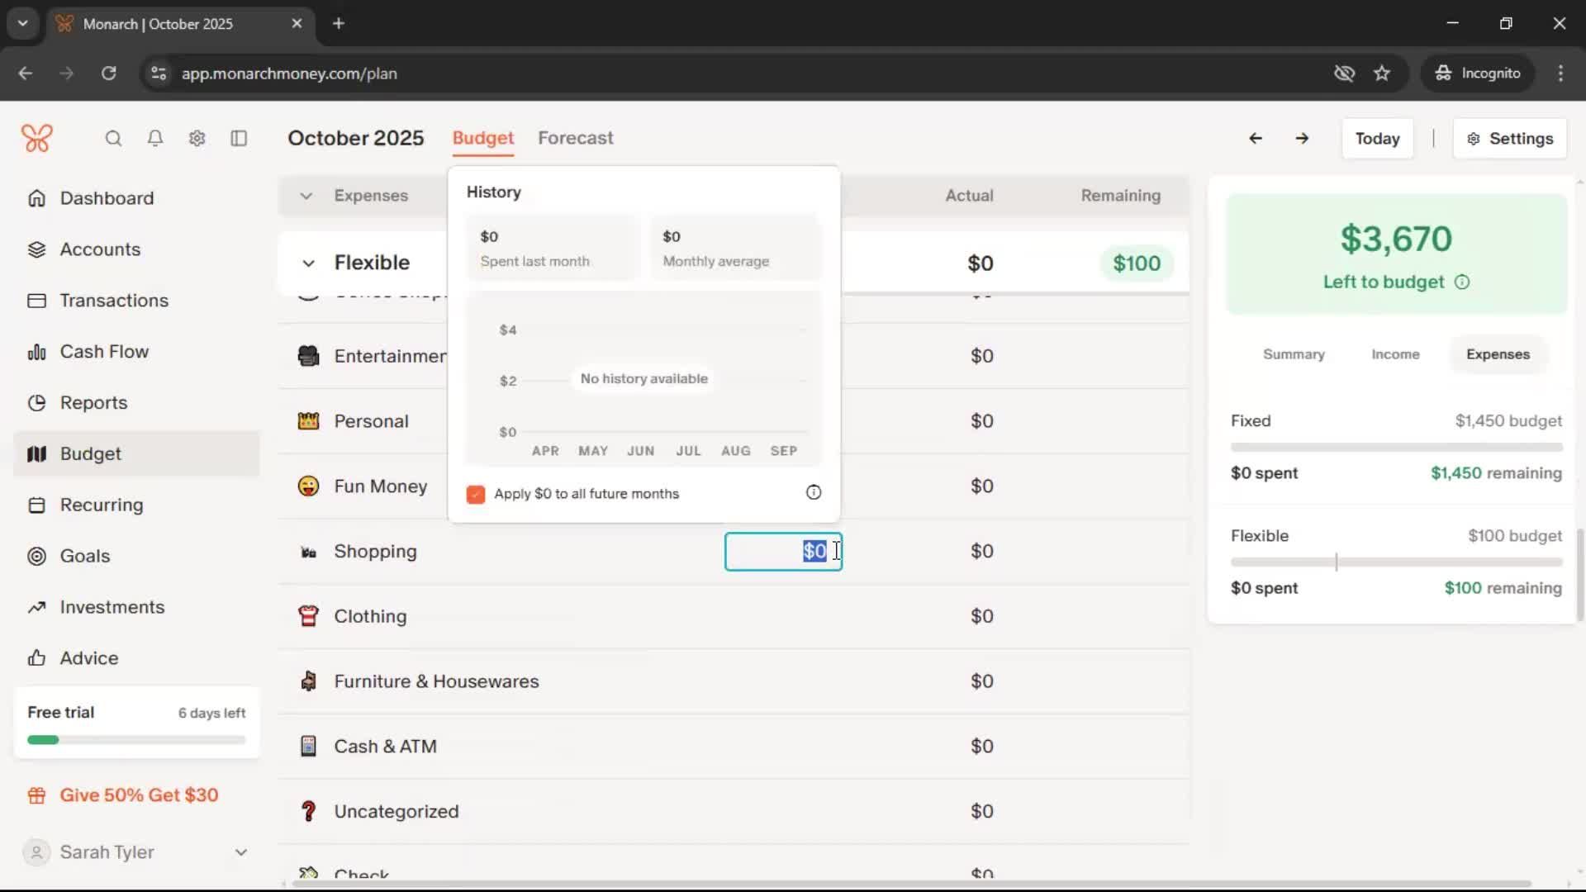Go to next month arrow

coord(1302,138)
